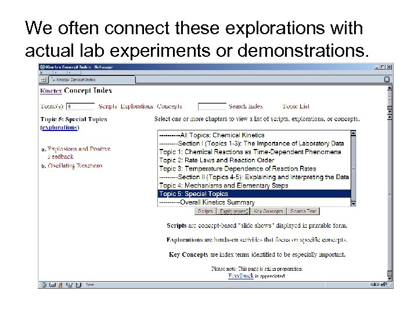Screen dimensions: 418x313
Task: Select Topic 2: Rate Laws and Reaction Order
Action: point(254,160)
